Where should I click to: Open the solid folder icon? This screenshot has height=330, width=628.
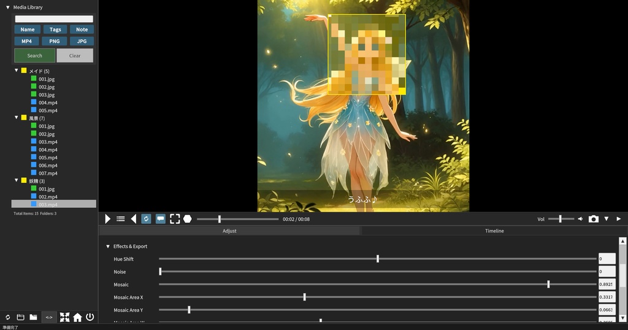(33, 317)
